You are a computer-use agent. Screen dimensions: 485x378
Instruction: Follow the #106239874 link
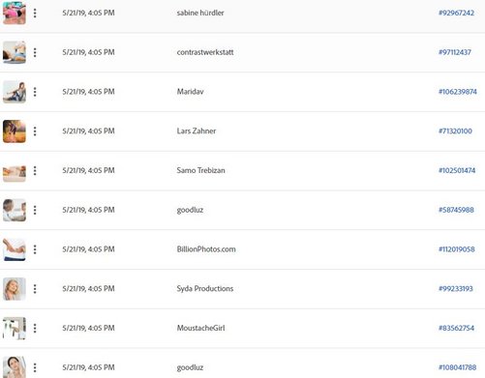click(458, 92)
